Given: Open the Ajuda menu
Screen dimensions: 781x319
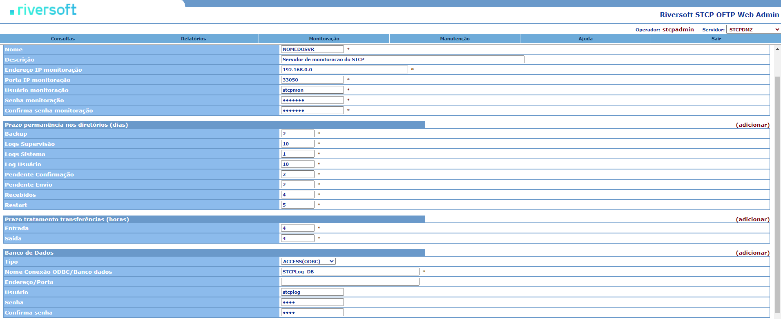Looking at the screenshot, I should tap(586, 39).
